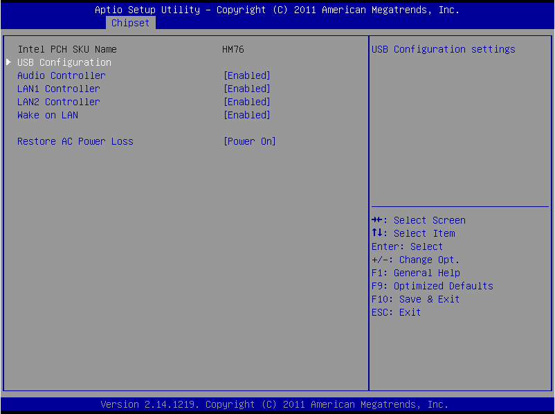Click the F10: Save & Exit hint
Viewport: 555px width, 414px height.
[x=415, y=299]
